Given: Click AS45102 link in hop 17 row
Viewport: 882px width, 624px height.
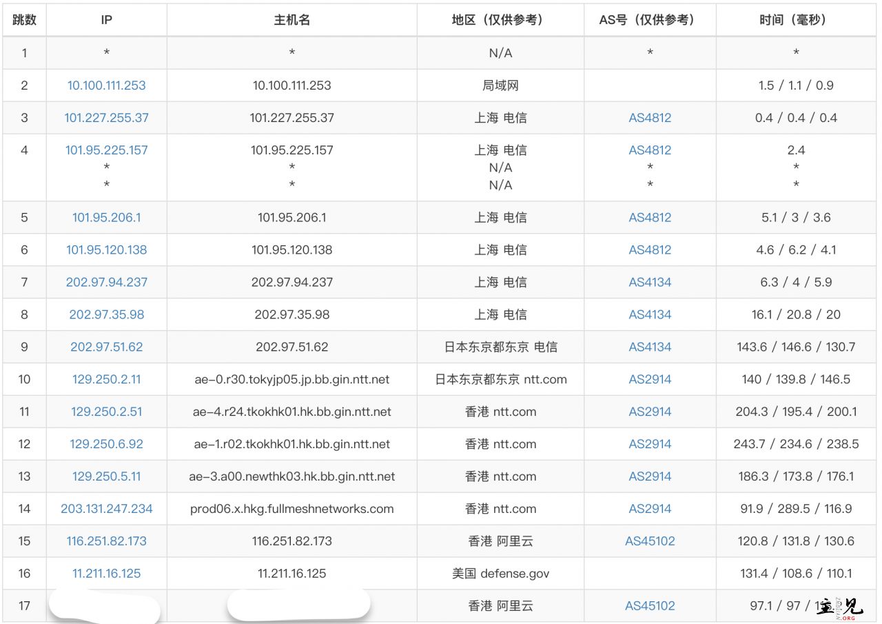Looking at the screenshot, I should tap(650, 606).
